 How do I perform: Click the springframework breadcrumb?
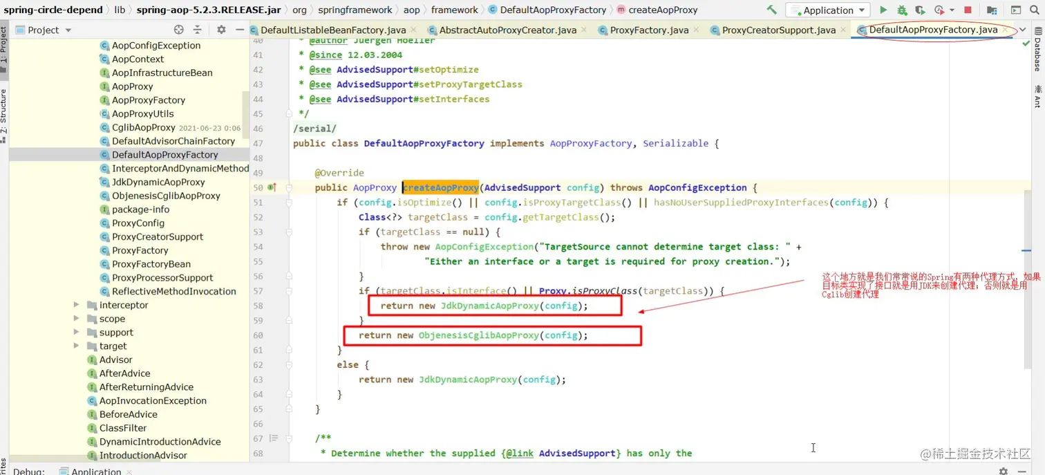coord(355,10)
